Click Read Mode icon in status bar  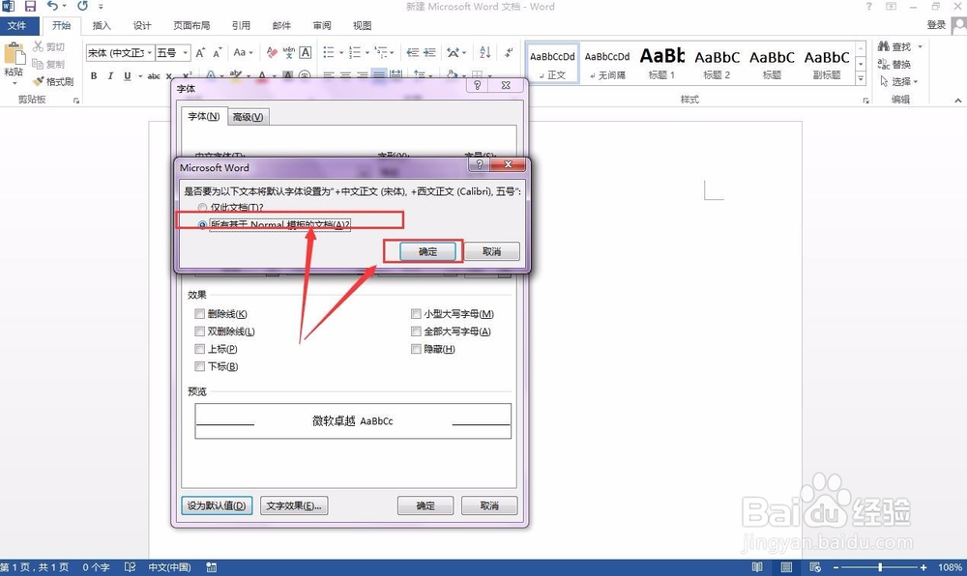click(x=757, y=566)
